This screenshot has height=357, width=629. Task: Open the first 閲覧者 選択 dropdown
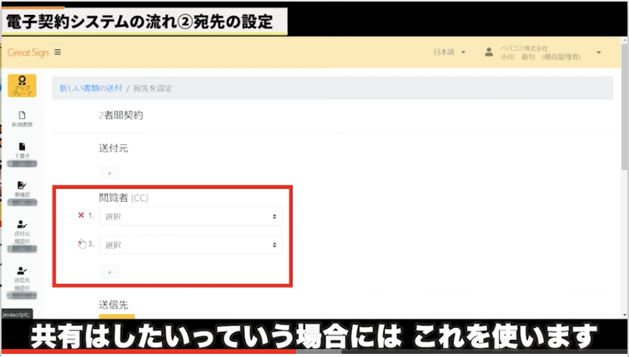point(191,216)
